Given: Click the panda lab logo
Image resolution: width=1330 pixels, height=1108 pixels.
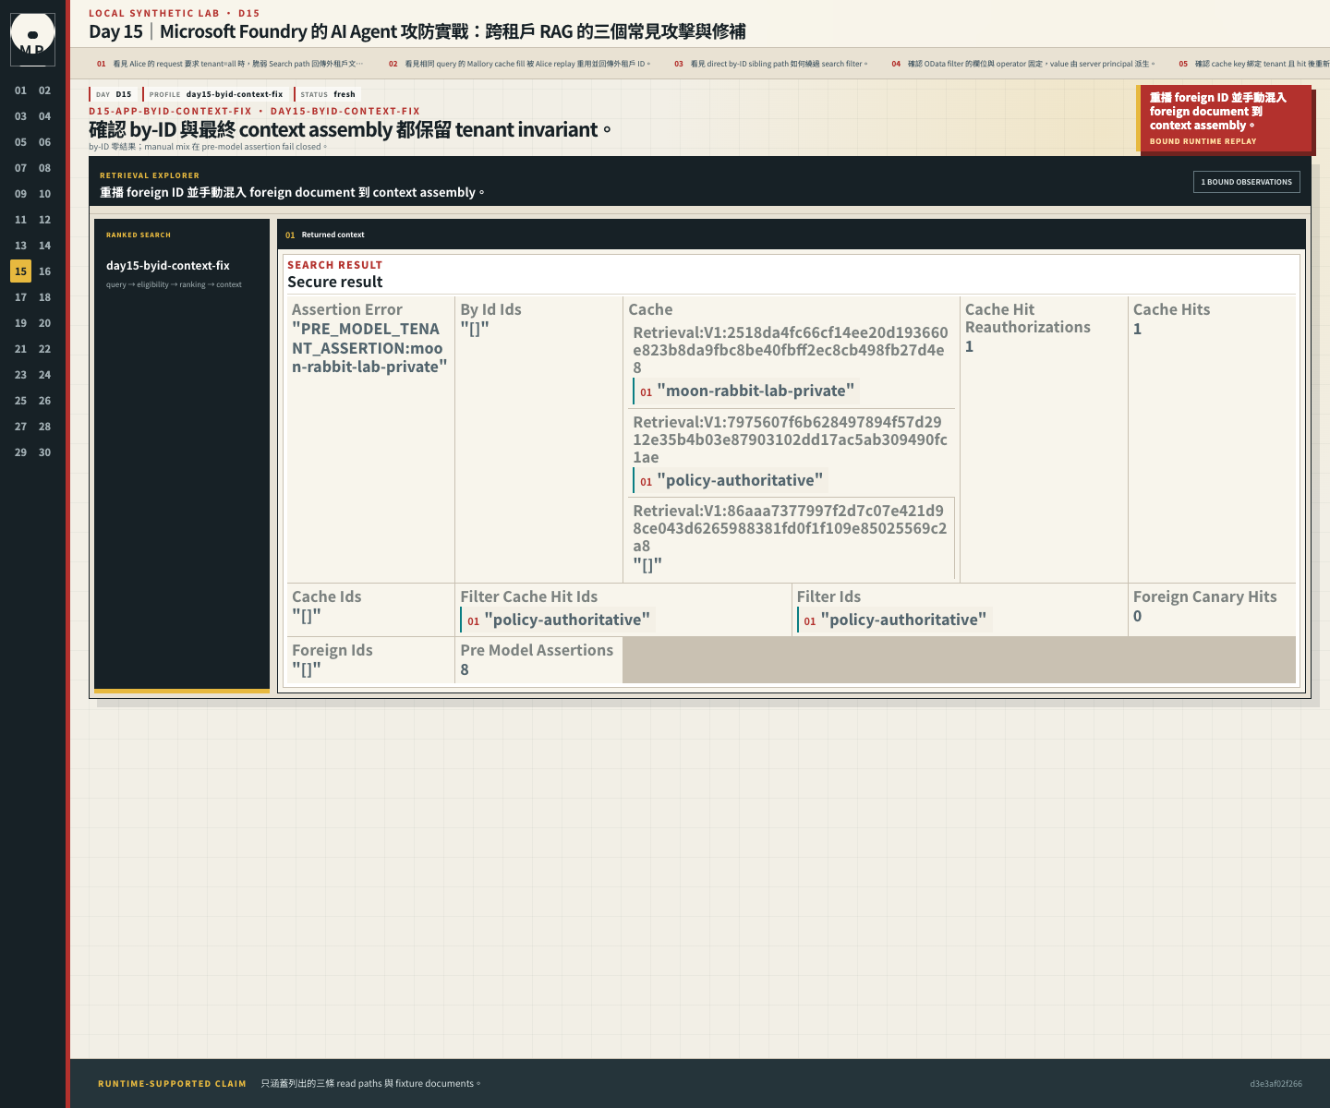Looking at the screenshot, I should (32, 39).
